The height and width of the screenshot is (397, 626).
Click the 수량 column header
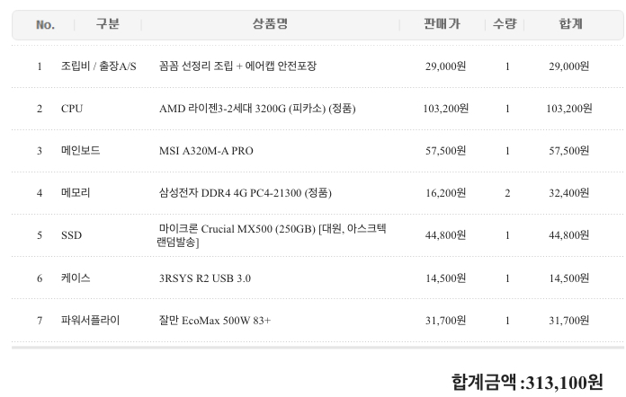click(505, 24)
